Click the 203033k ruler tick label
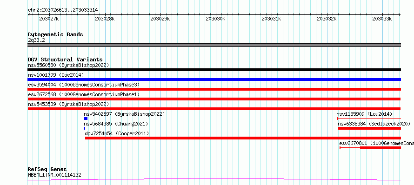The height and width of the screenshot is (185, 414). pos(382,19)
